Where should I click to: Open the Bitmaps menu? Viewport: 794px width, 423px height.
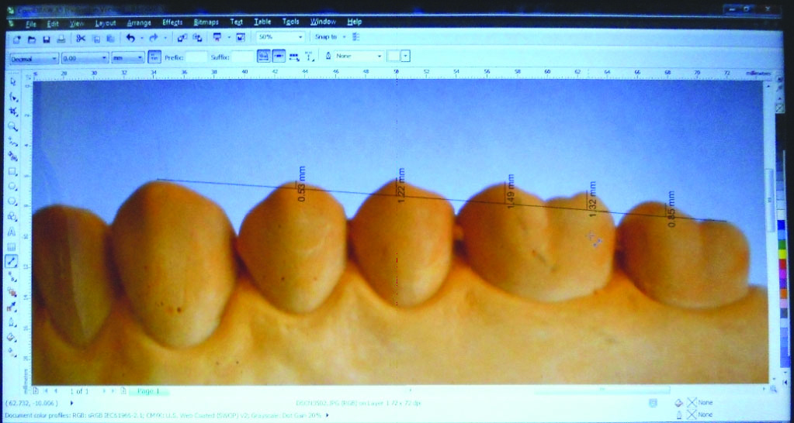tap(206, 22)
